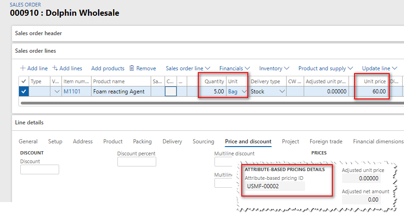Click the Unit price cell 60.00
This screenshot has height=215, width=404.
click(369, 92)
